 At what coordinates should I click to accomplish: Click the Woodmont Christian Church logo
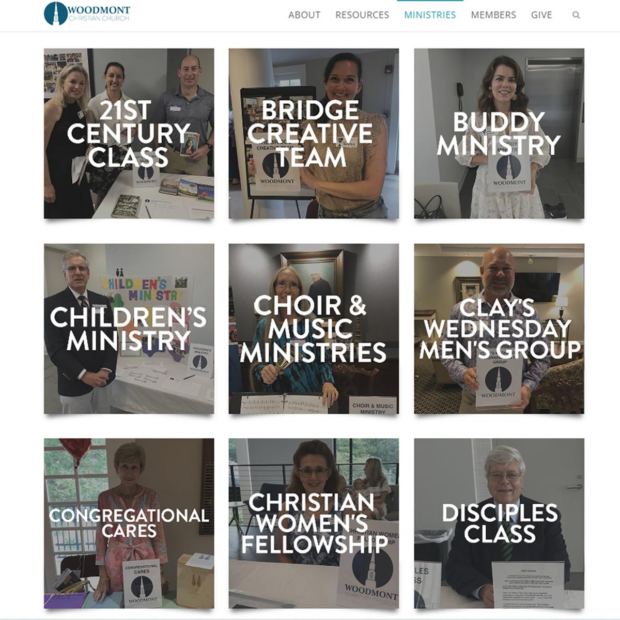87,13
